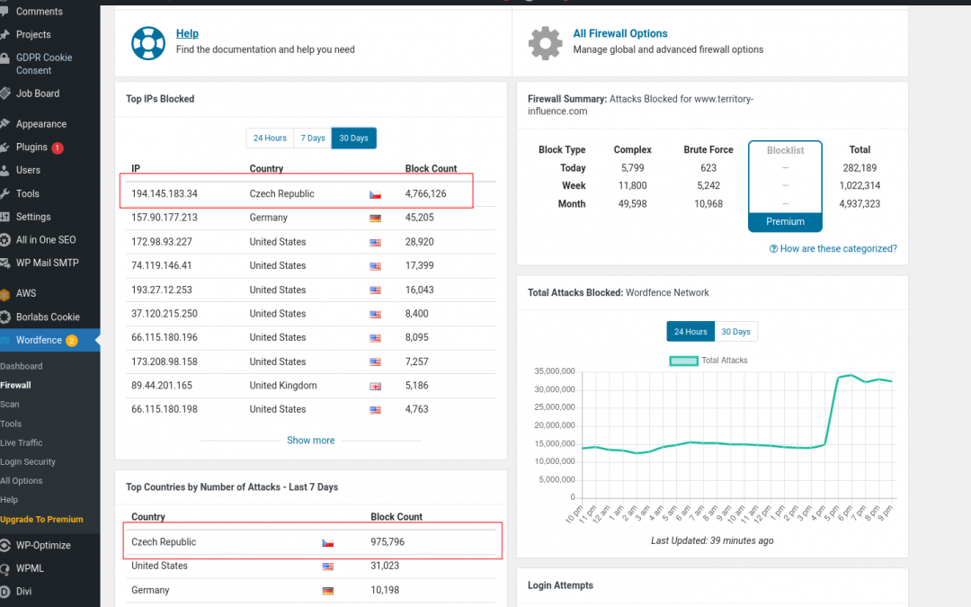Click the US flag beside 172.98.93.227
Screen dimensions: 971x607
pos(375,242)
